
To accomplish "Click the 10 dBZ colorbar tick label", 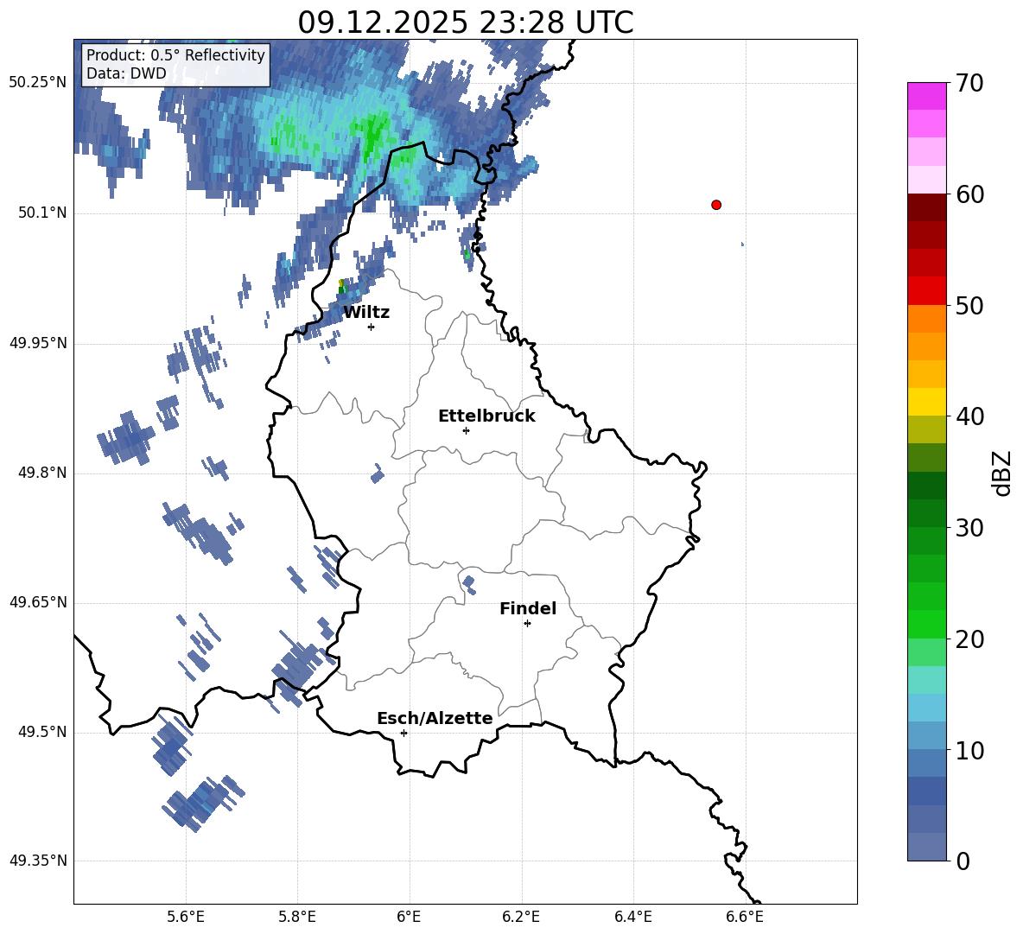I will click(x=969, y=750).
